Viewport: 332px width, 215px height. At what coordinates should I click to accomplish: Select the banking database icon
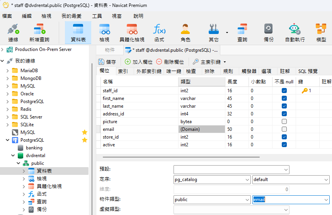20,148
